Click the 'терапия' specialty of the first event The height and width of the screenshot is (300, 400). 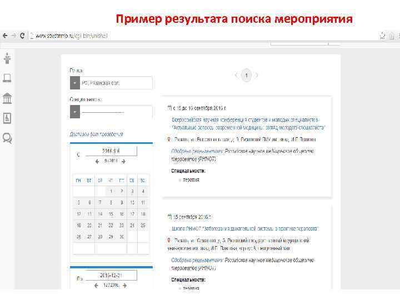pyautogui.click(x=191, y=180)
